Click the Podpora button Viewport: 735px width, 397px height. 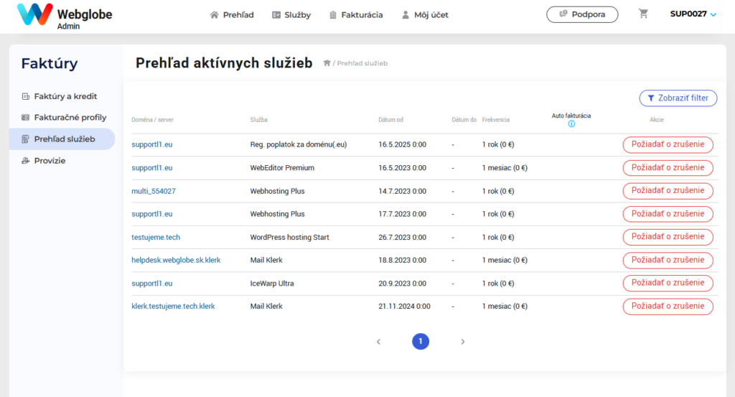click(x=582, y=14)
